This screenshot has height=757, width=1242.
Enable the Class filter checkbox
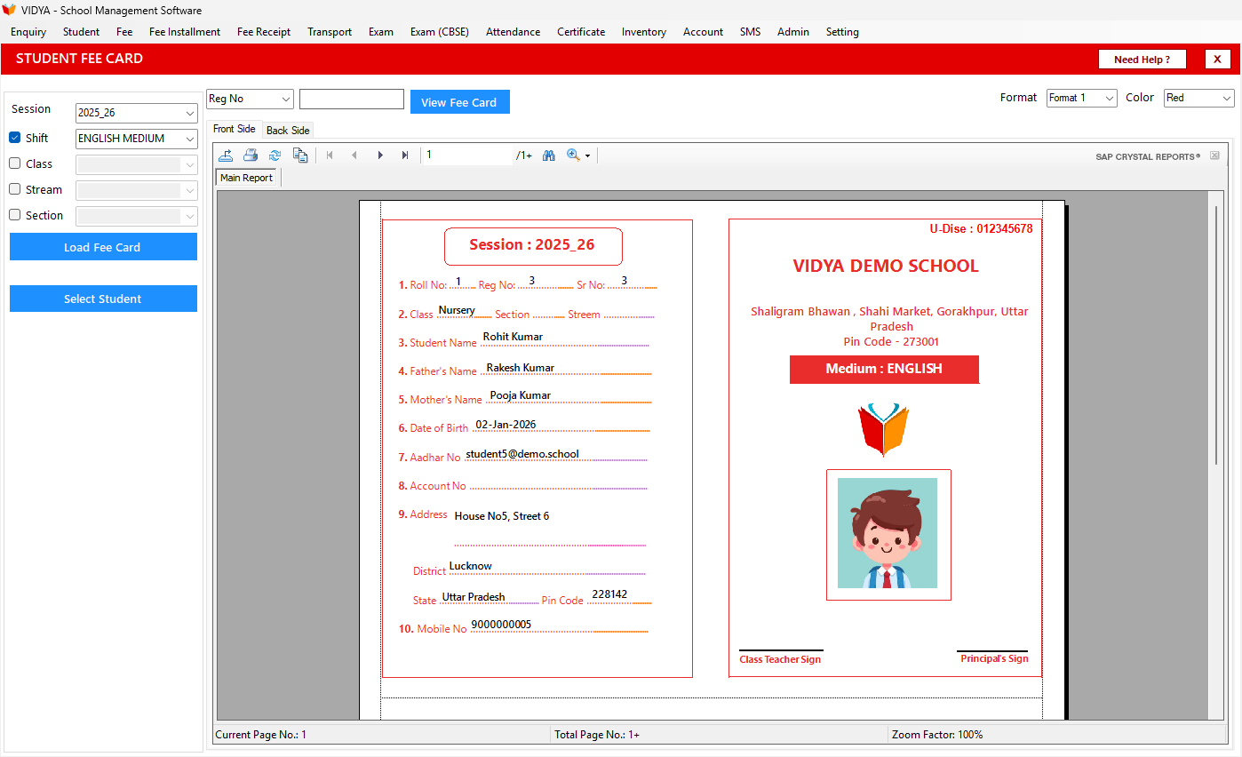(x=15, y=163)
